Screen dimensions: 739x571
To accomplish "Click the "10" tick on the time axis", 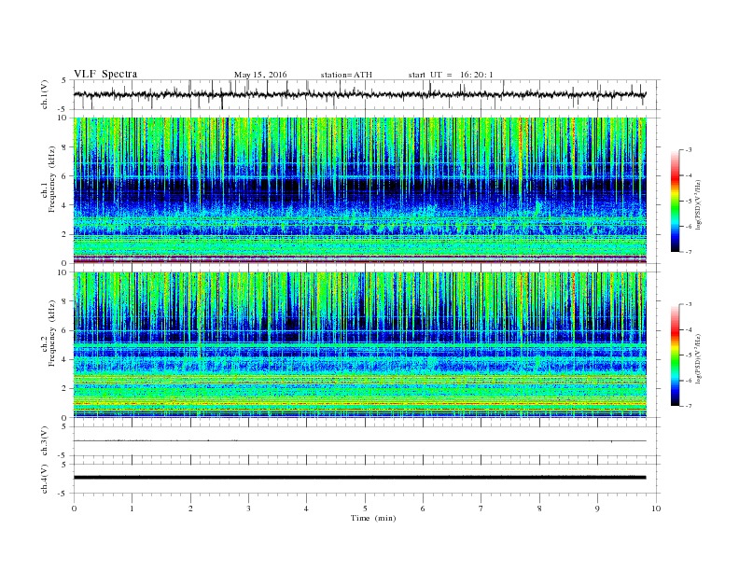I will point(656,508).
